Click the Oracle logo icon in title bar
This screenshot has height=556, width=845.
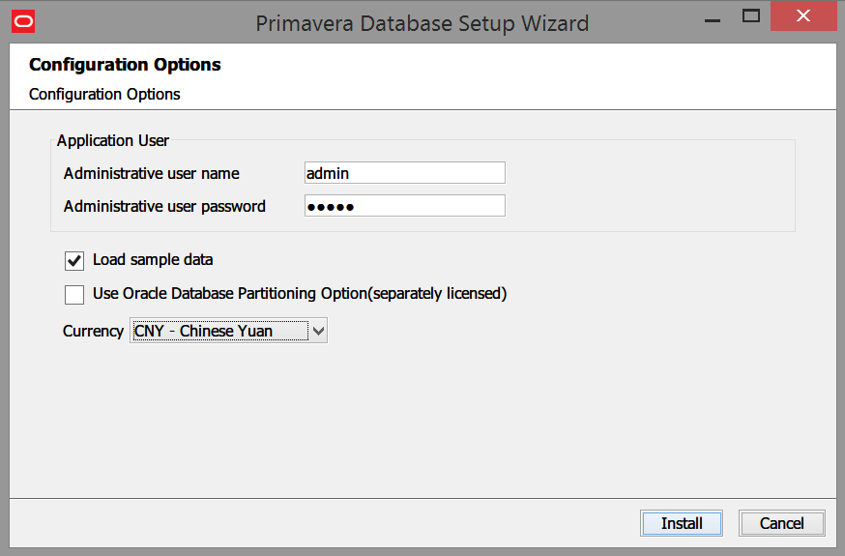pos(23,21)
